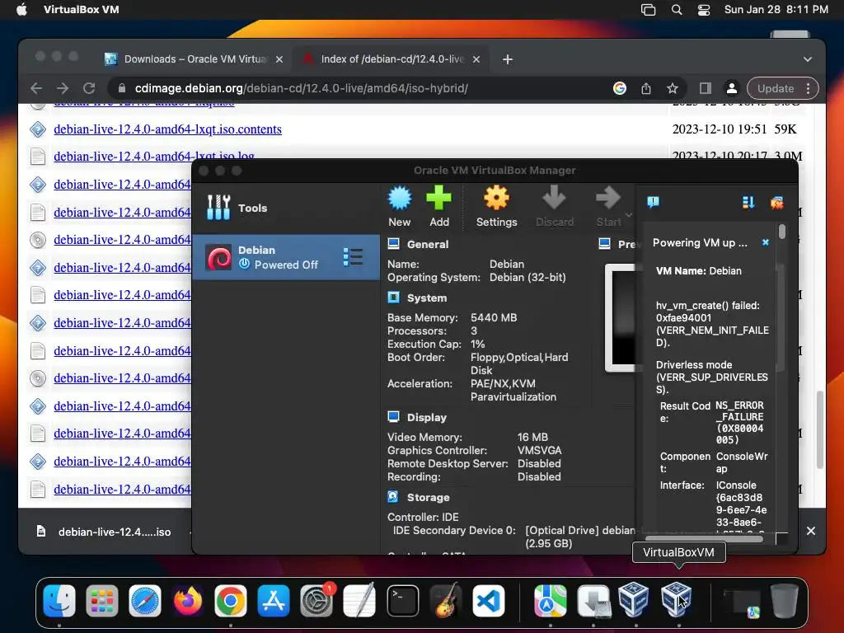
Task: Click the downloaded debian-live-12.4....iso file chip
Action: 104,532
